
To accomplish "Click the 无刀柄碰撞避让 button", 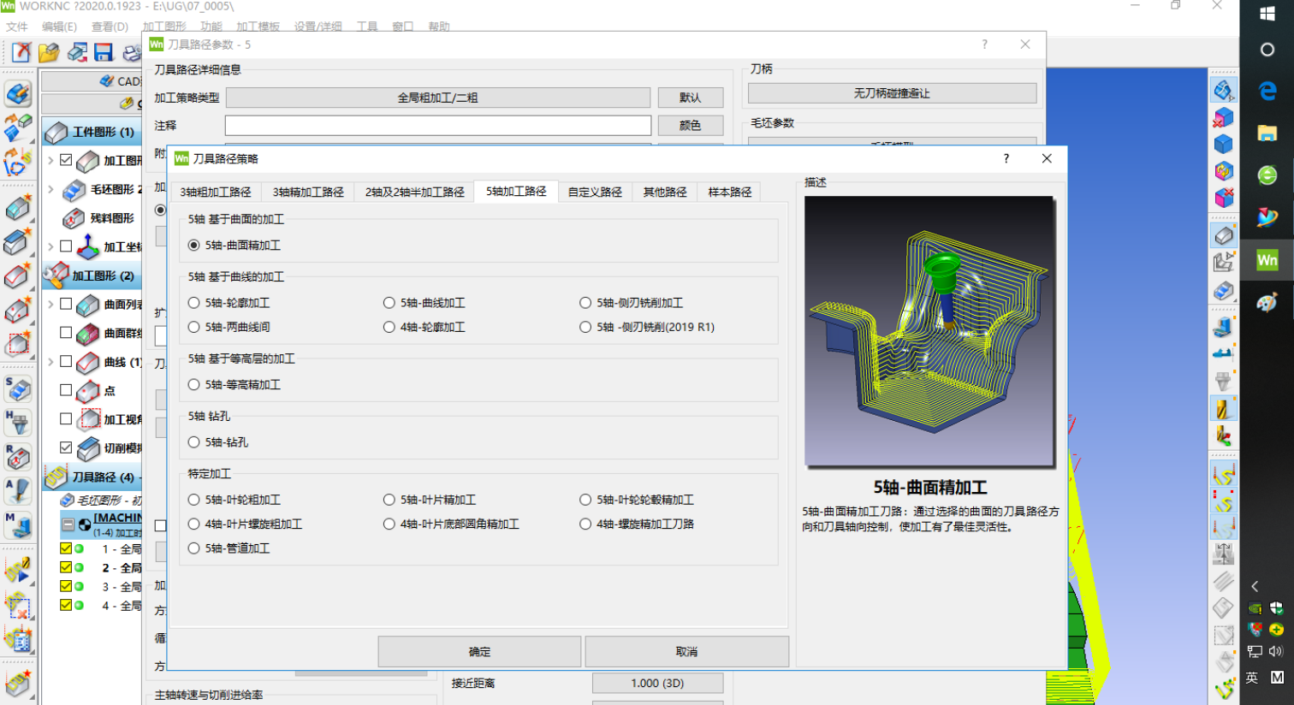I will click(892, 93).
